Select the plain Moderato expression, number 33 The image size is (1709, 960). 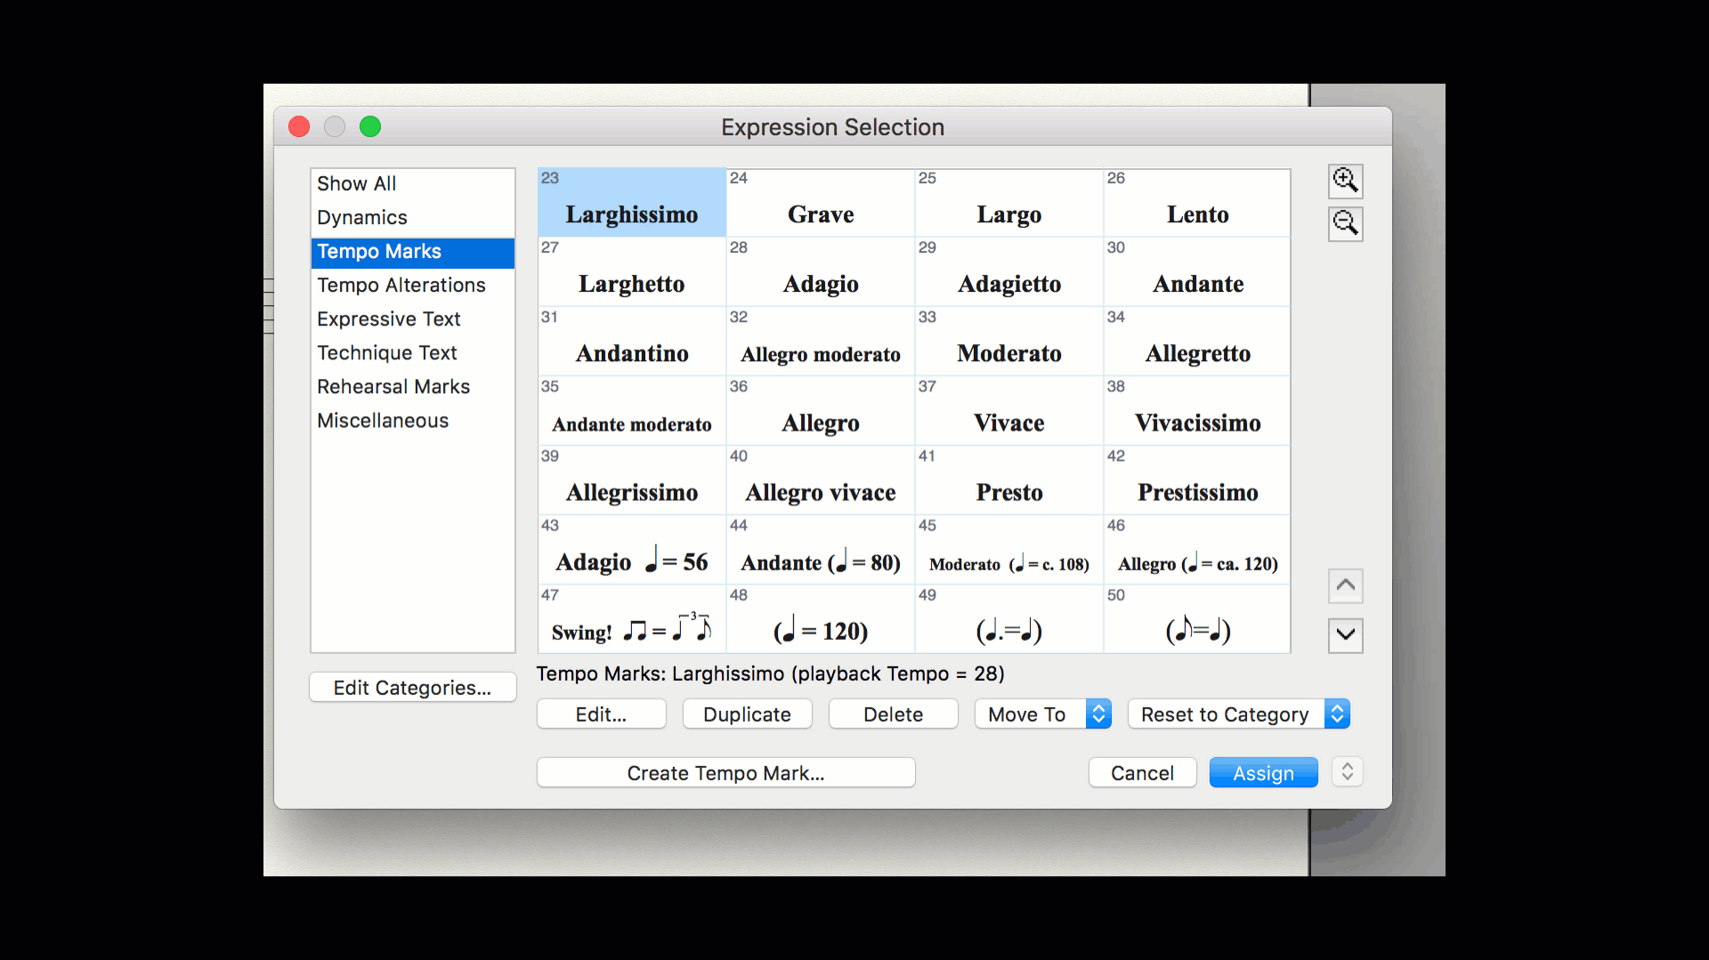click(1009, 342)
